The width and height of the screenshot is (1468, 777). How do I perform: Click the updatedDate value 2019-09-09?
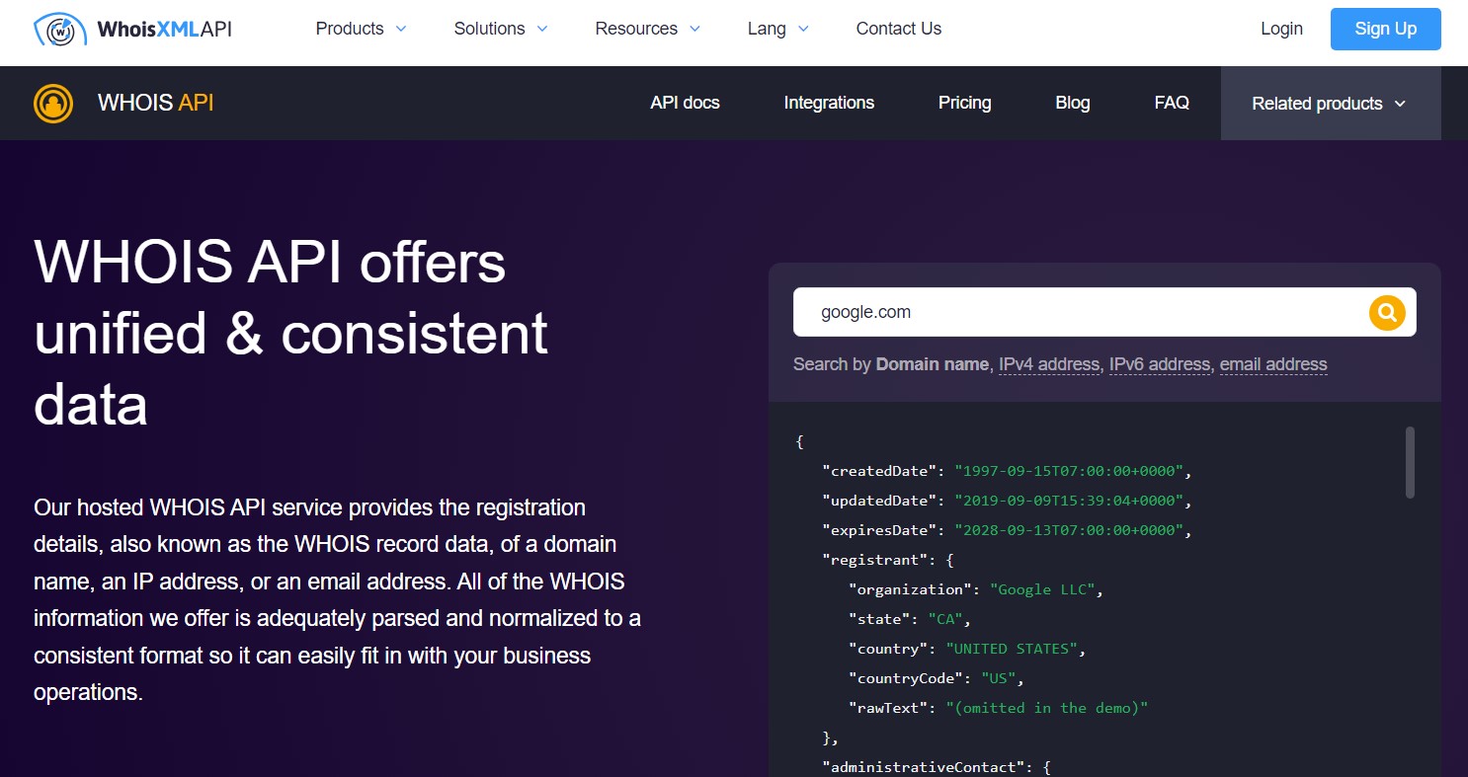pyautogui.click(x=1071, y=501)
